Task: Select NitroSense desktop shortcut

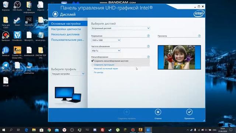Action: click(29, 21)
